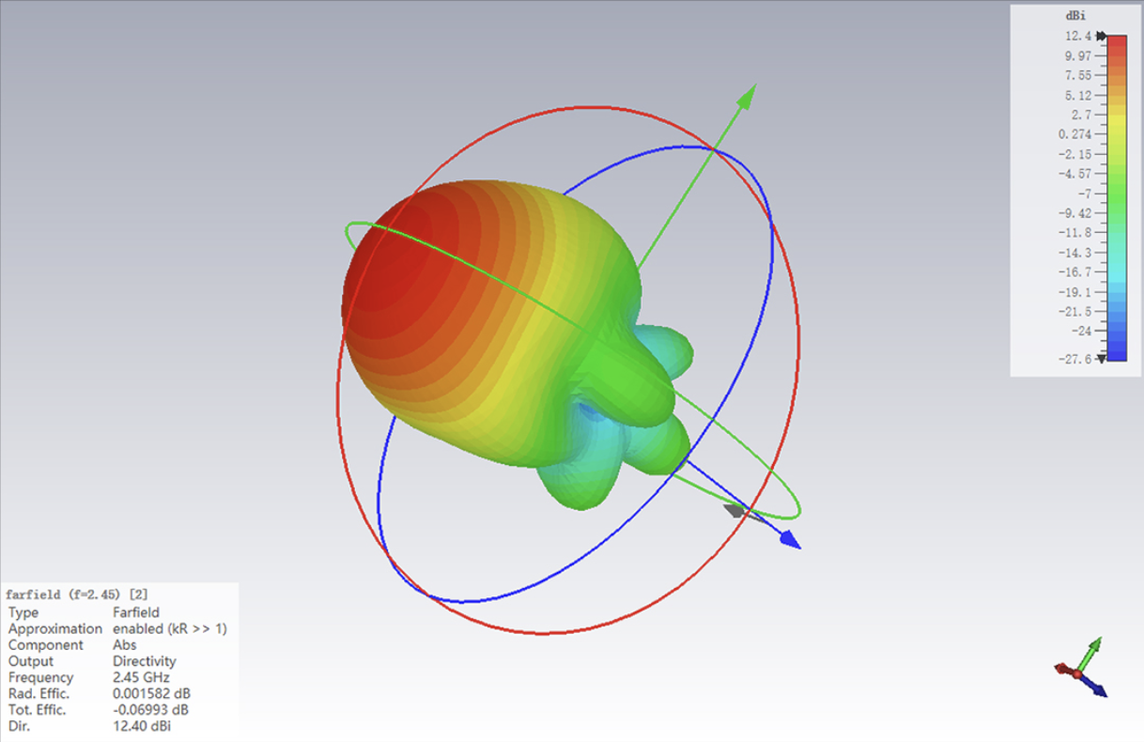Click the "enabled (kR >> 1)" approximation value
The width and height of the screenshot is (1144, 742).
170,628
